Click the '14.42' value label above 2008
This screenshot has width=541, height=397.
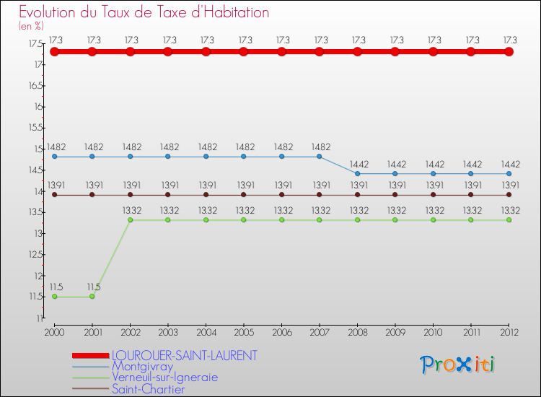(359, 165)
